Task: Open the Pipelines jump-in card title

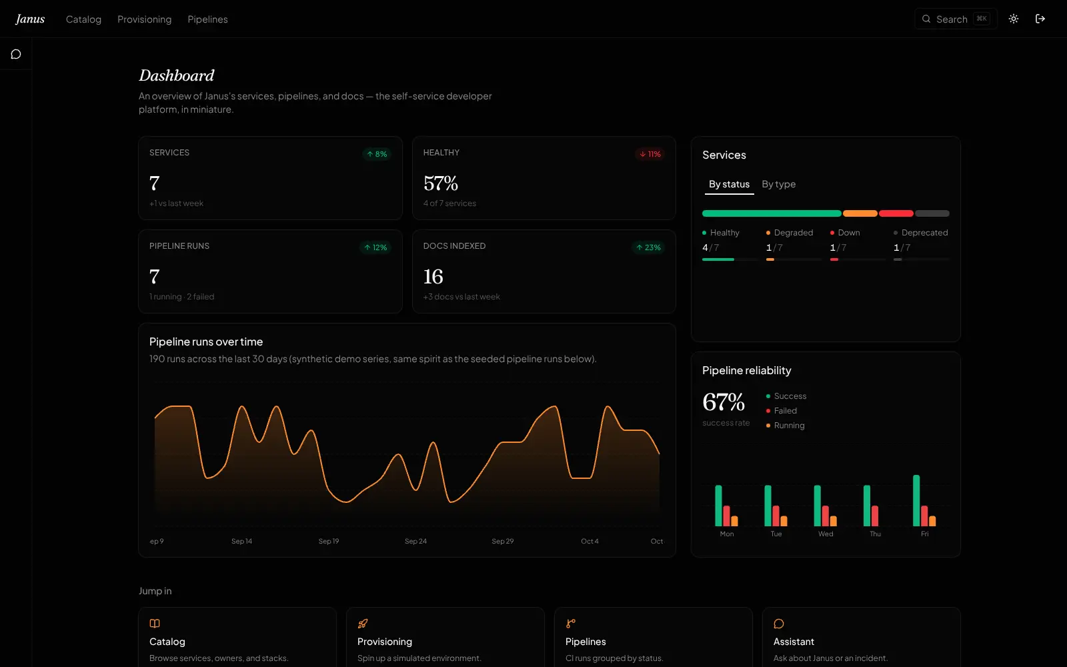Action: pyautogui.click(x=586, y=642)
